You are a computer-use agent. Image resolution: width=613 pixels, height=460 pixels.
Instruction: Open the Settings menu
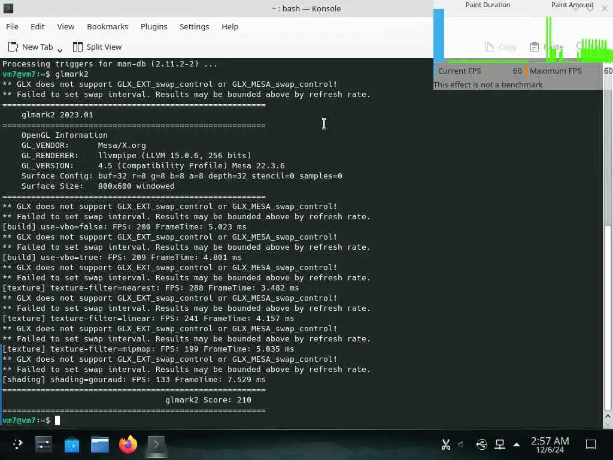tap(195, 26)
